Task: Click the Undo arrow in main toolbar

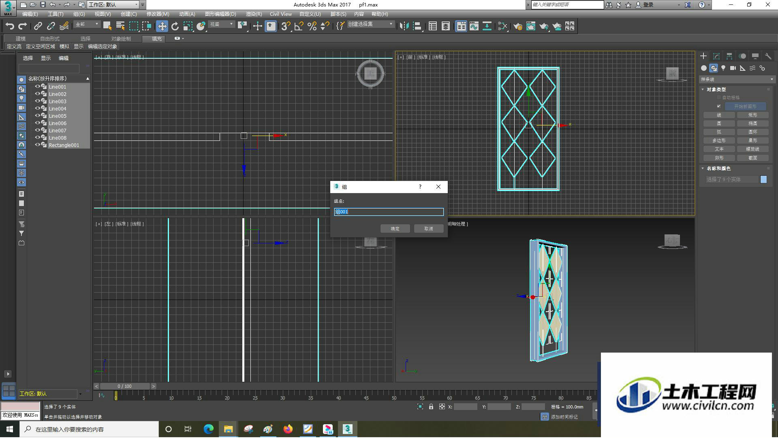Action: 10,26
